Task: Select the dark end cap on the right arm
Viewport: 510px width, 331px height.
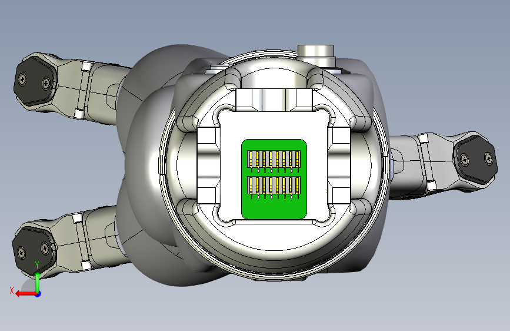Action: [476, 160]
